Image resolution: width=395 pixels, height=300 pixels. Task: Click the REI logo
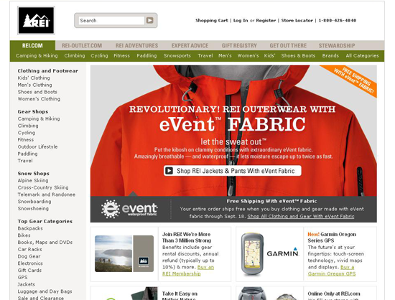coord(36,20)
